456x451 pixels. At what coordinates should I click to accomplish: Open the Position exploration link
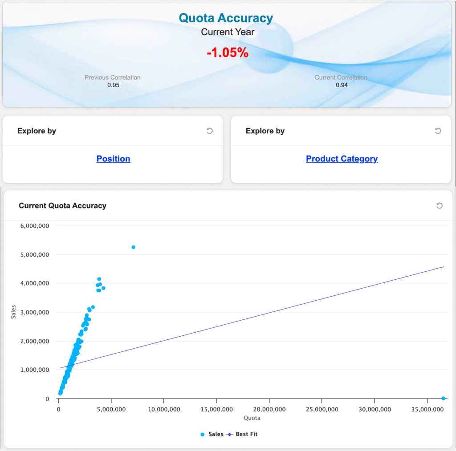click(x=113, y=159)
